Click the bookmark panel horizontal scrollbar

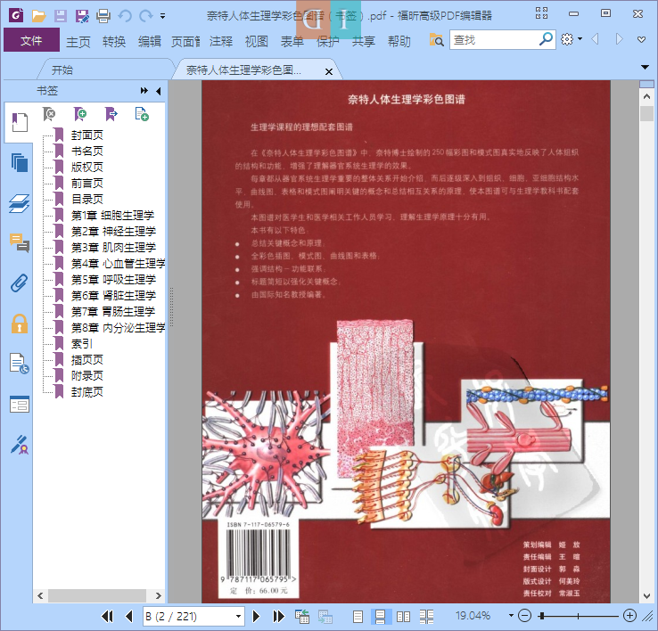point(97,595)
